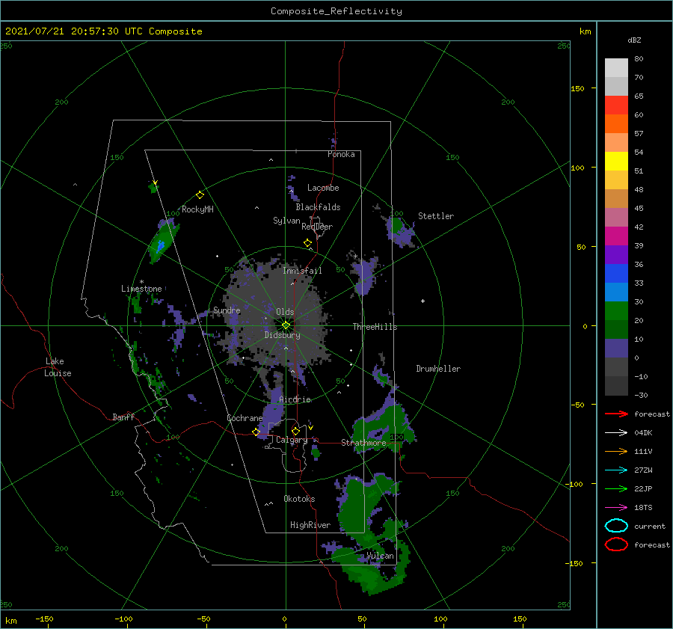The width and height of the screenshot is (673, 629).
Task: Click the Strathmore label
Action: point(363,443)
